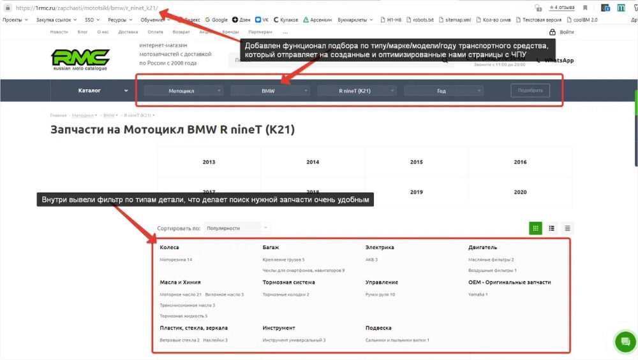Open the green chat widget
Viewport: 638px width, 360px height.
pyautogui.click(x=625, y=342)
